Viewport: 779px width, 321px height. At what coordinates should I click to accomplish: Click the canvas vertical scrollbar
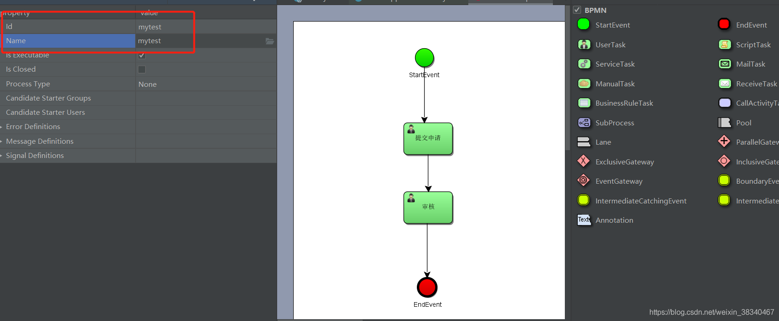568,78
